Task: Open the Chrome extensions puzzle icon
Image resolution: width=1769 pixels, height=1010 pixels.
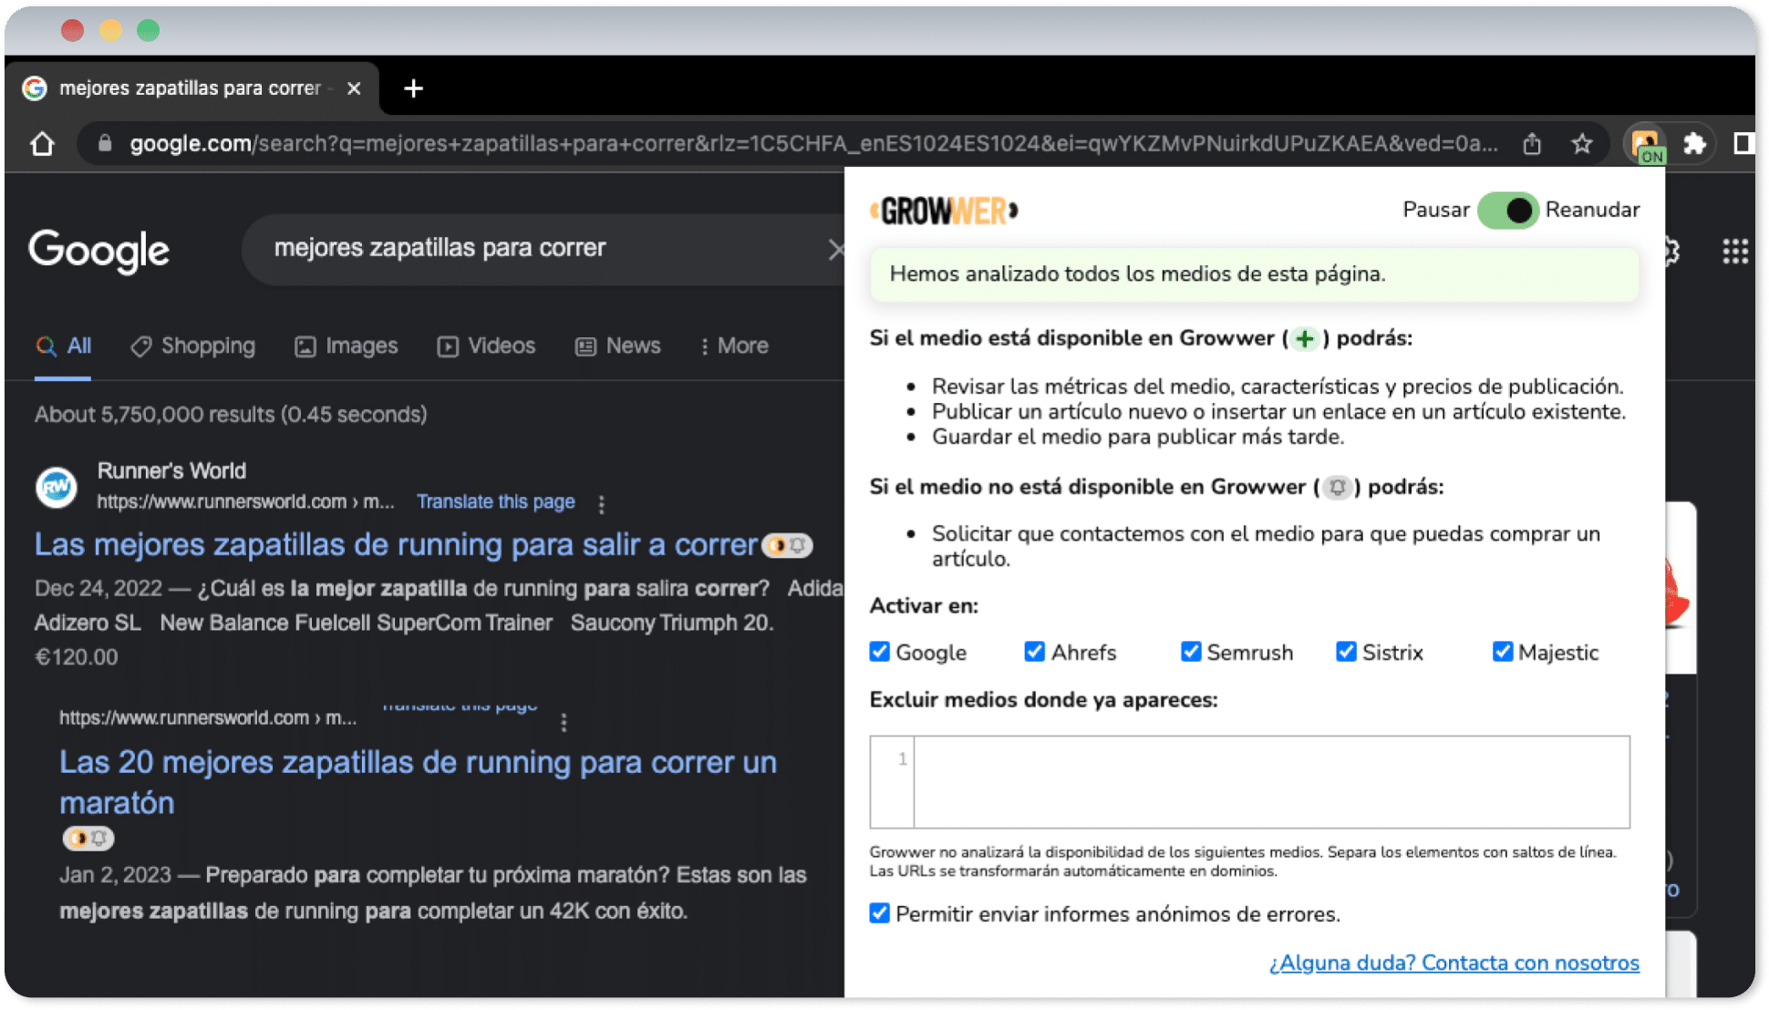Action: point(1694,143)
